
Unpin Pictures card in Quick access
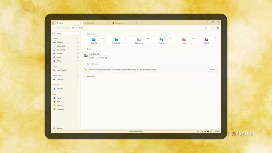coord(170,39)
